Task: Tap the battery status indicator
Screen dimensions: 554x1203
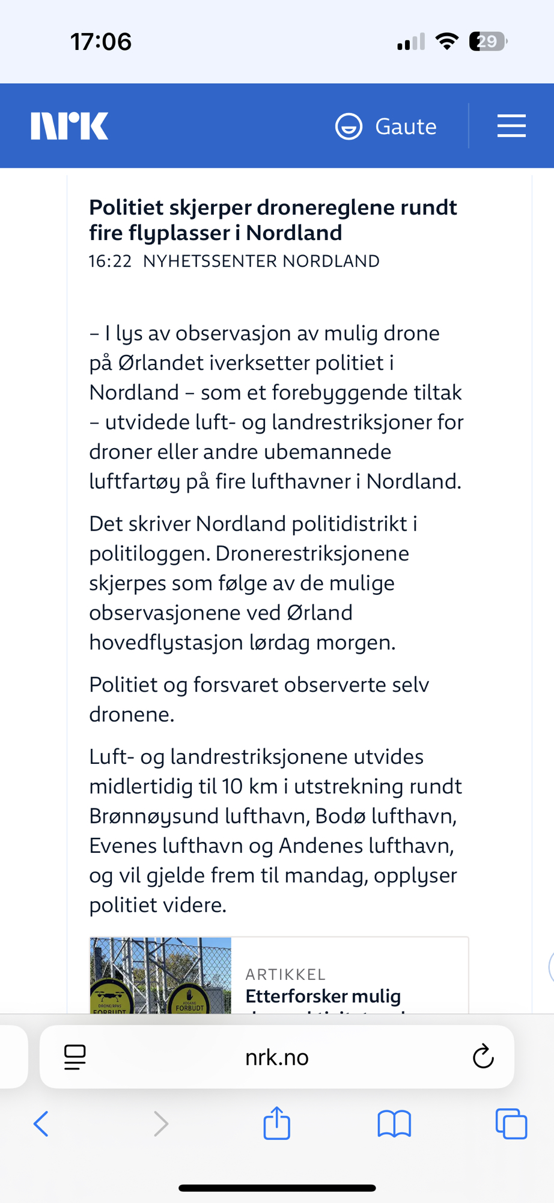Action: [488, 42]
